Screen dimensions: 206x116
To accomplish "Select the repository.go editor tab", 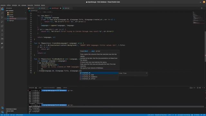I will click(55, 8).
